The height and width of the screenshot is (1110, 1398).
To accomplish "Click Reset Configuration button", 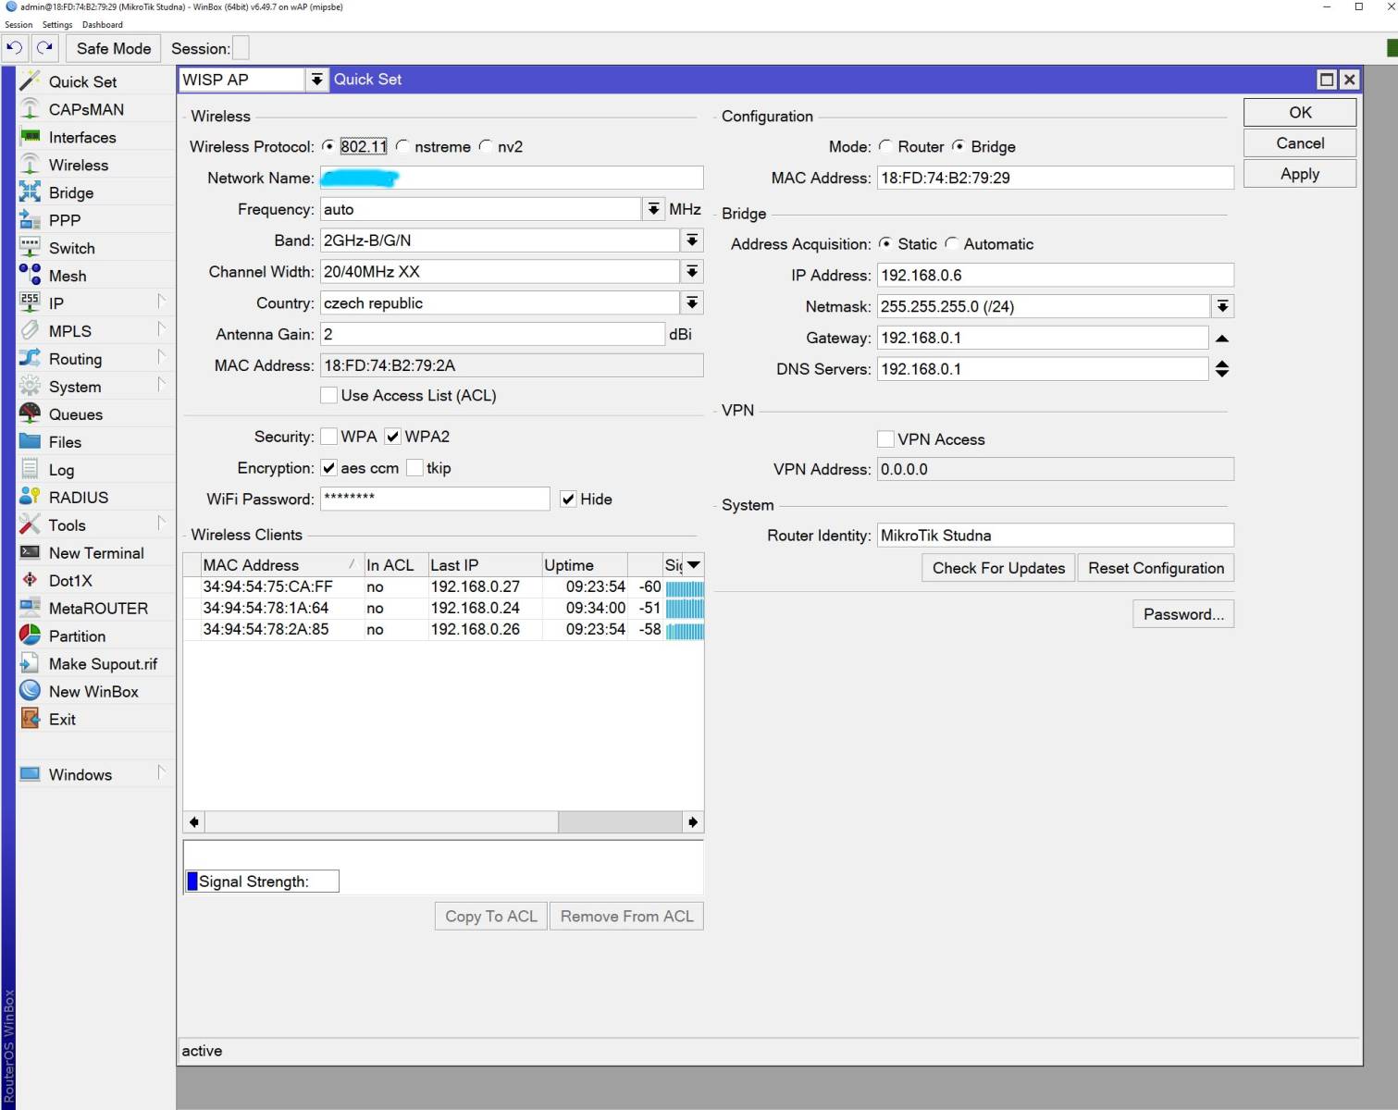I will pos(1156,568).
